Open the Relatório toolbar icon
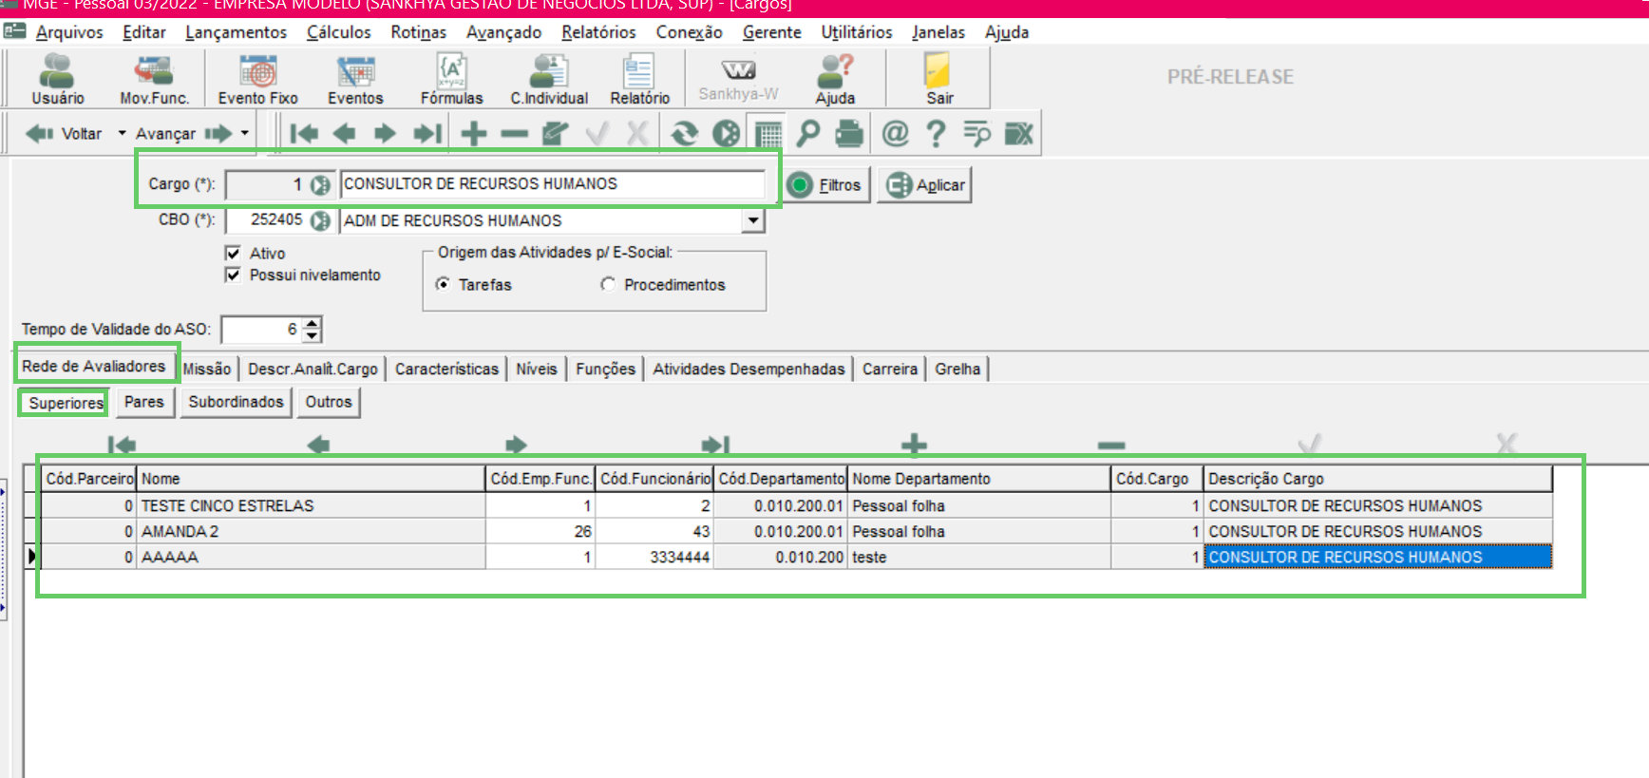Viewport: 1649px width, 778px height. click(x=639, y=78)
